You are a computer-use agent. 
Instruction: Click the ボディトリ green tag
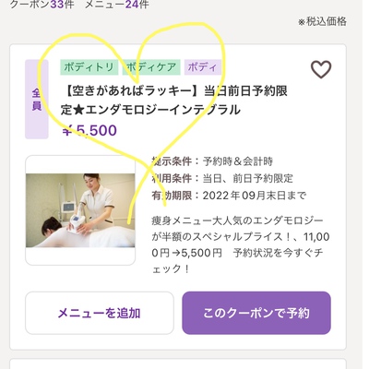(89, 67)
